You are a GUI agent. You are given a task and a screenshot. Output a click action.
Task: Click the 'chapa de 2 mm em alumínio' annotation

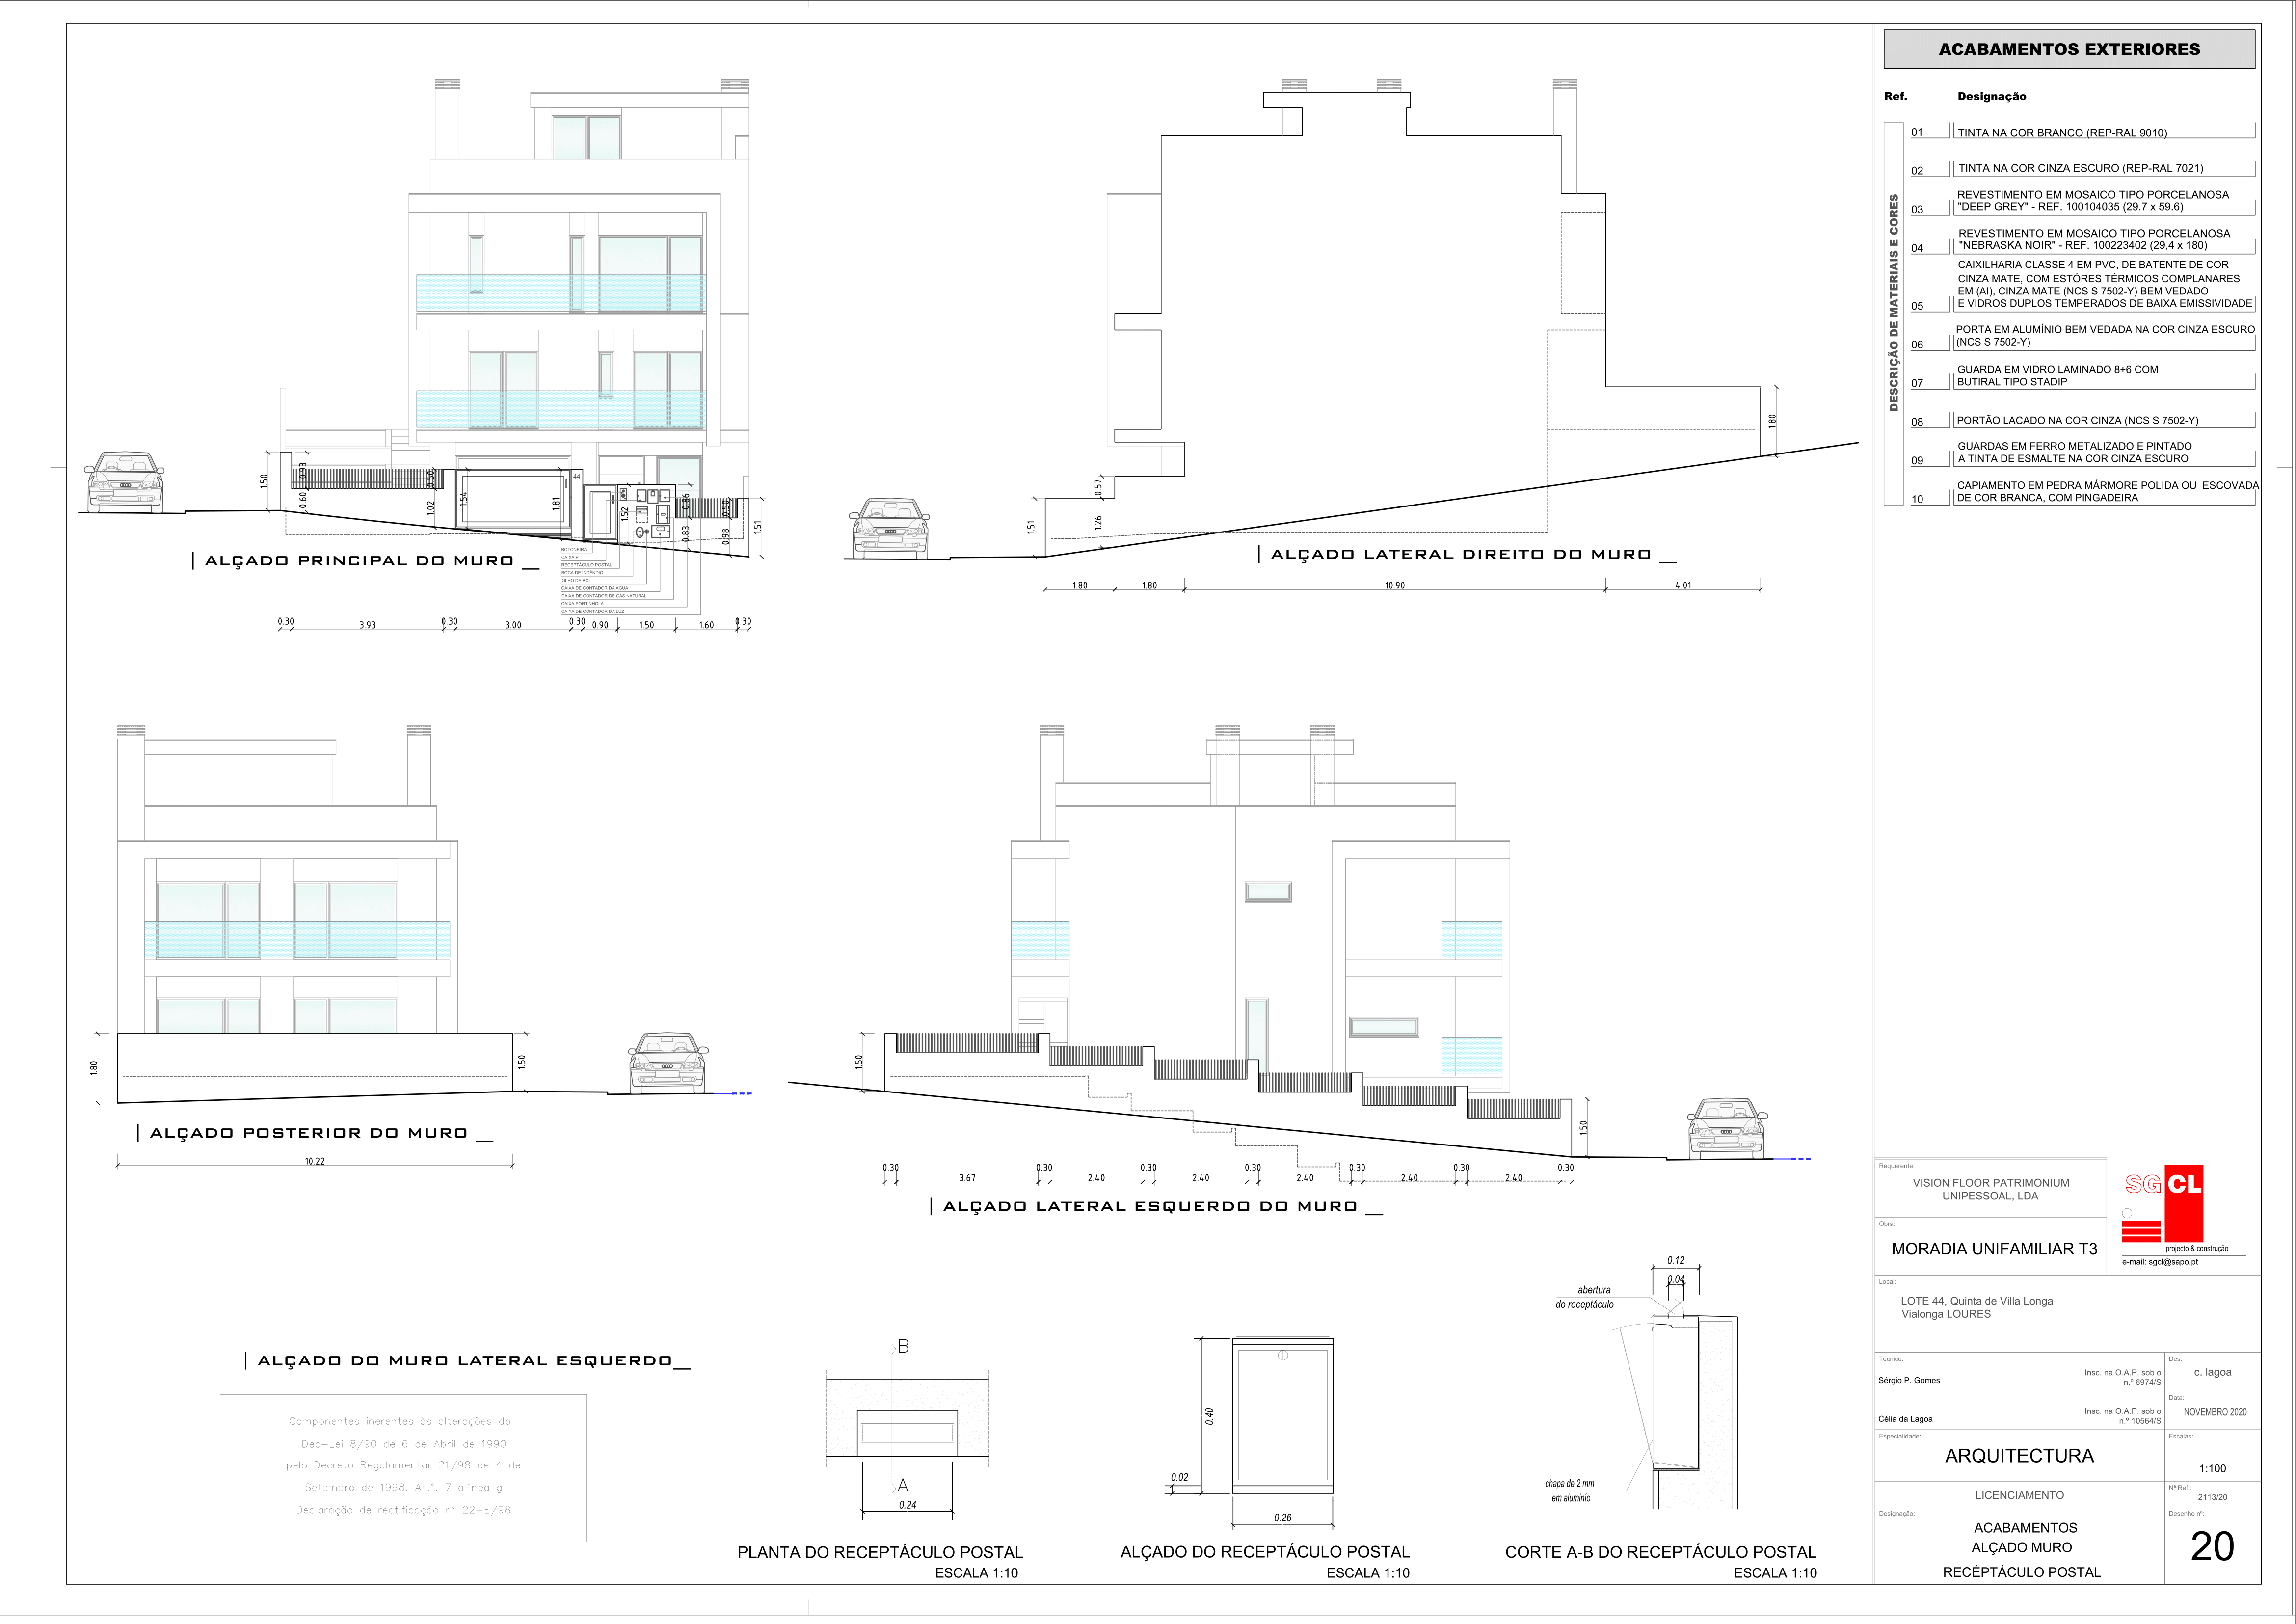pyautogui.click(x=1569, y=1491)
